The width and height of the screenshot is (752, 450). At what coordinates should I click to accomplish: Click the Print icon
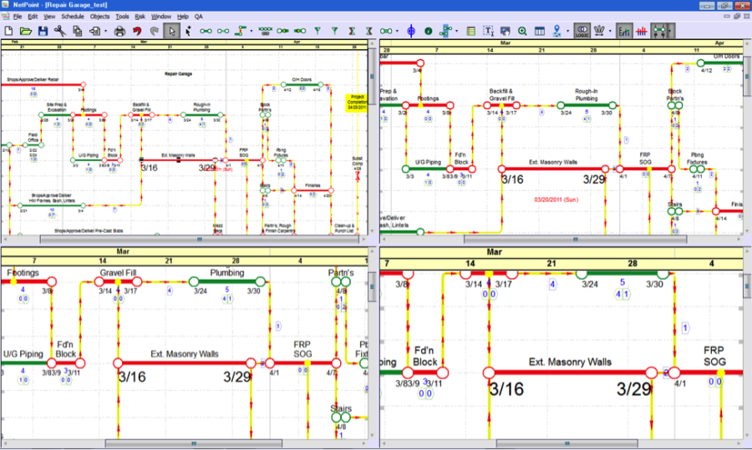point(119,31)
